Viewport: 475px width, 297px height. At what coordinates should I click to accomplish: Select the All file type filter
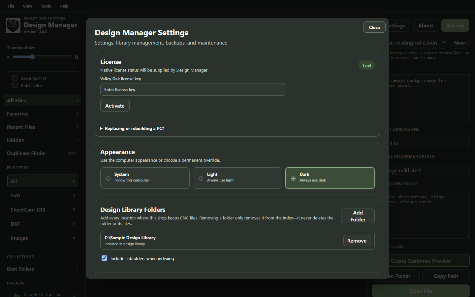43,181
